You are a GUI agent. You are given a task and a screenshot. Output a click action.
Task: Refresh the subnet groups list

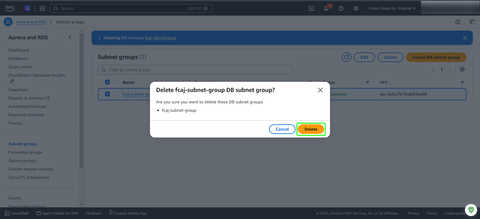tap(346, 57)
